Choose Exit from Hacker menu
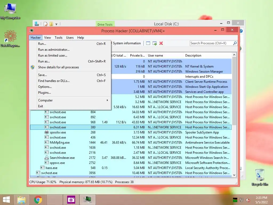Image resolution: width=273 pixels, height=205 pixels. pos(70,106)
